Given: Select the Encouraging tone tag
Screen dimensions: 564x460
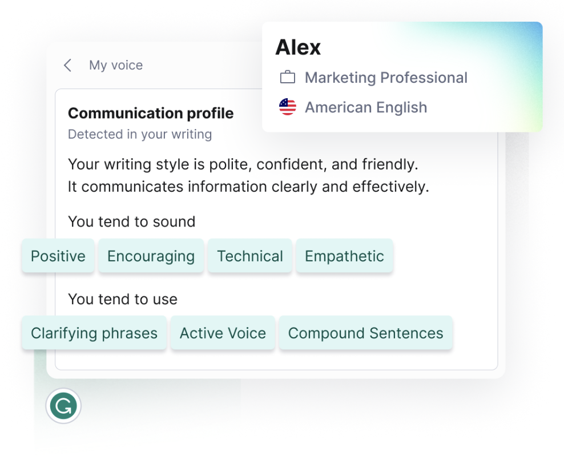Looking at the screenshot, I should tap(151, 256).
